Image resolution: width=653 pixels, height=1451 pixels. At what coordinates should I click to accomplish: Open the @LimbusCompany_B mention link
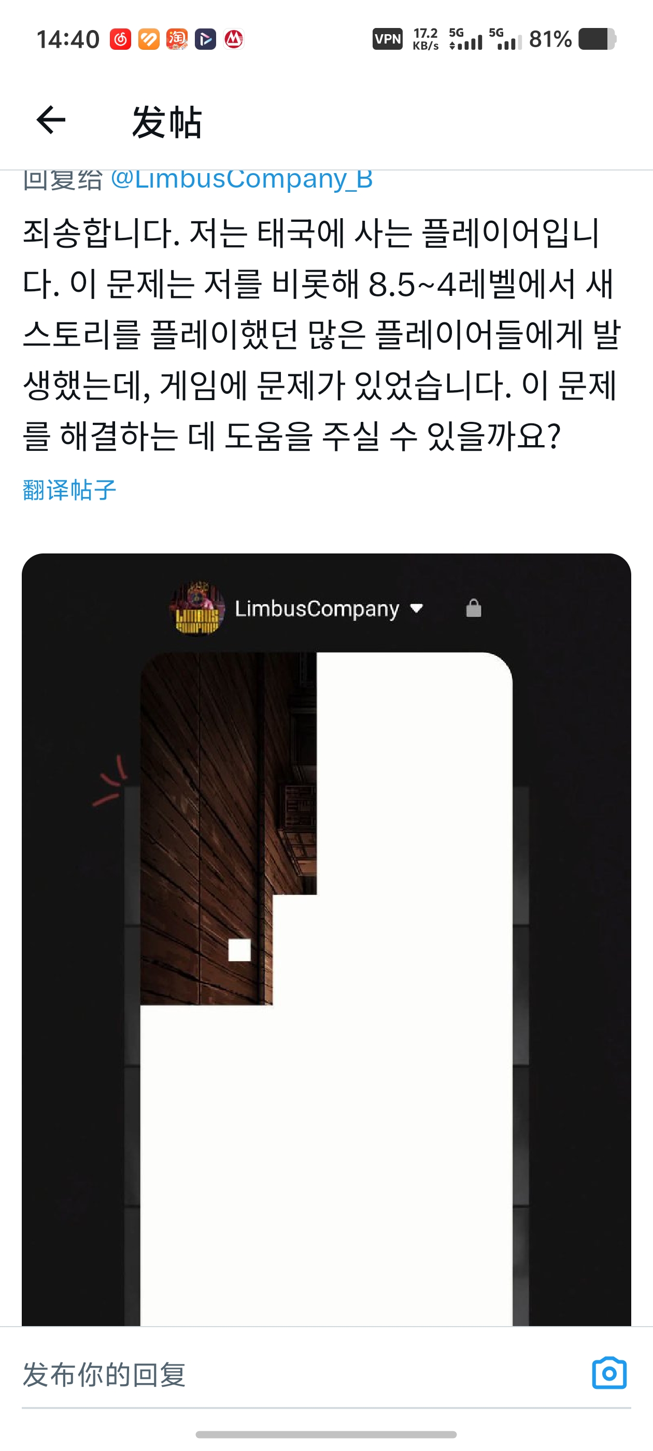click(x=242, y=179)
